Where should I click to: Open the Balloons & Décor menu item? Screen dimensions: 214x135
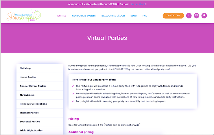pos(113,16)
